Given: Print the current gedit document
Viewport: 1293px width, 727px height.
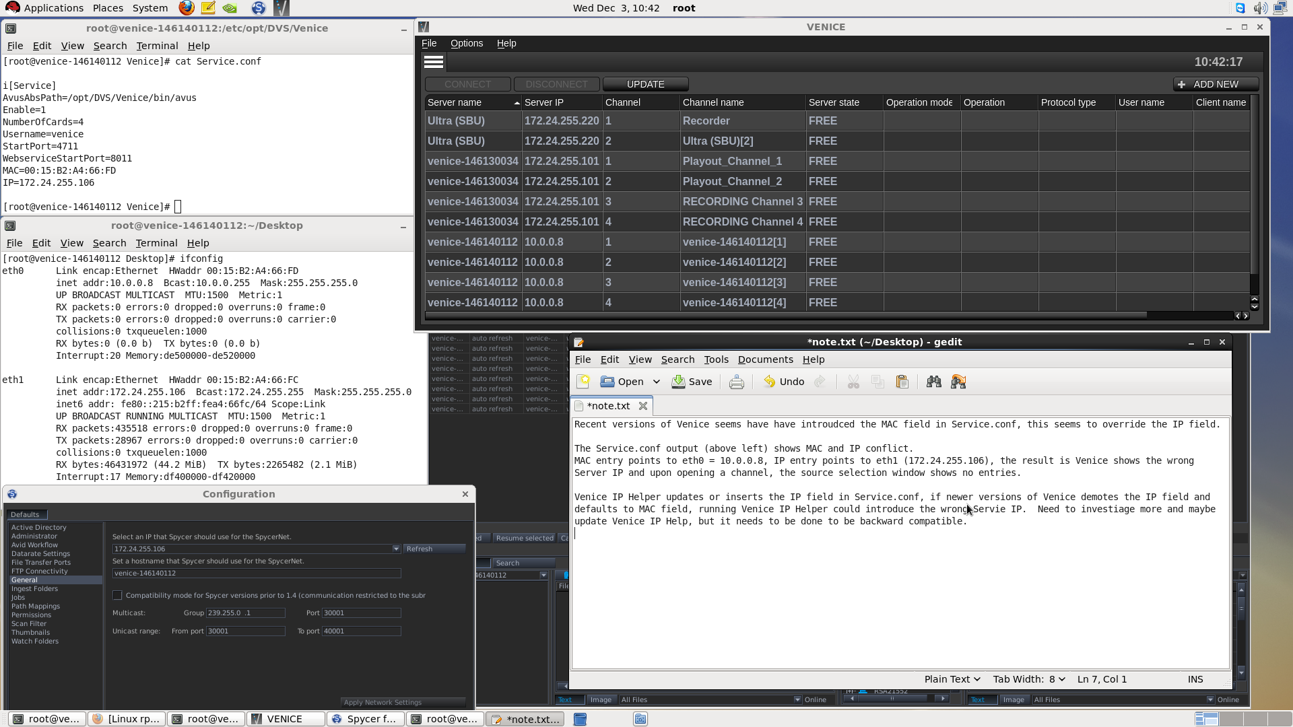Looking at the screenshot, I should tap(736, 382).
